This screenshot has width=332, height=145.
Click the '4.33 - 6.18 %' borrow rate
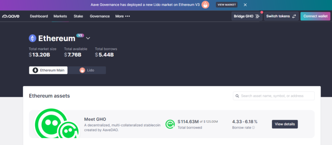[x=245, y=122]
